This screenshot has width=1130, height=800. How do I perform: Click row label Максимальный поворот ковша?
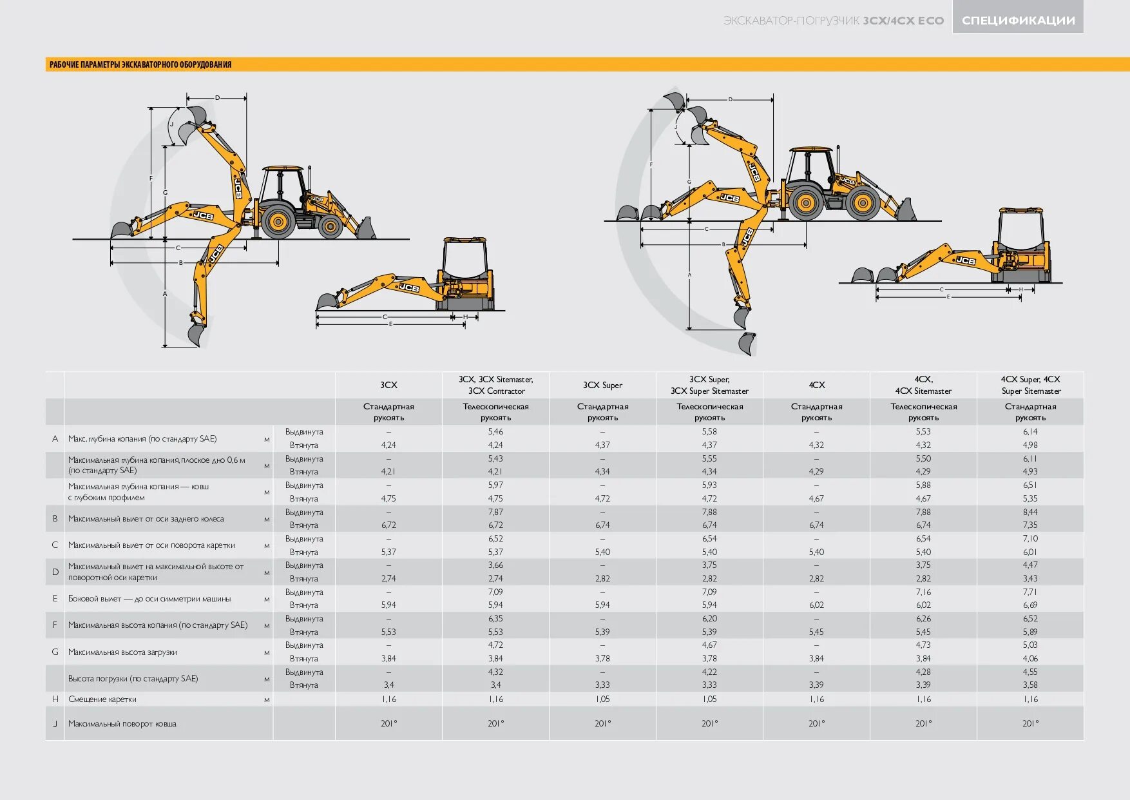[122, 723]
